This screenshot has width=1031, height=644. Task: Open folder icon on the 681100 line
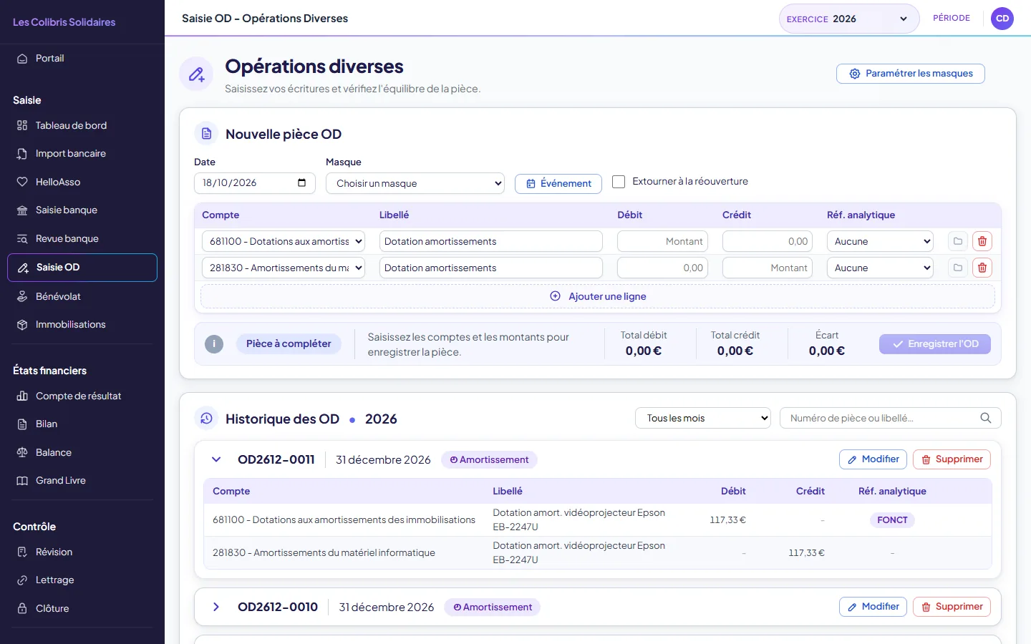(x=958, y=241)
